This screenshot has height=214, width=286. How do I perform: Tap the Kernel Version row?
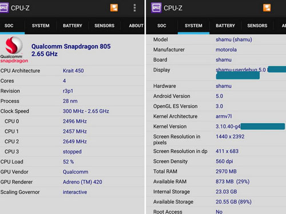[x=216, y=126]
